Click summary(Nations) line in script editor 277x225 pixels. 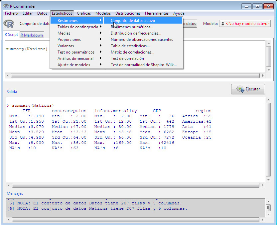pyautogui.click(x=27, y=49)
